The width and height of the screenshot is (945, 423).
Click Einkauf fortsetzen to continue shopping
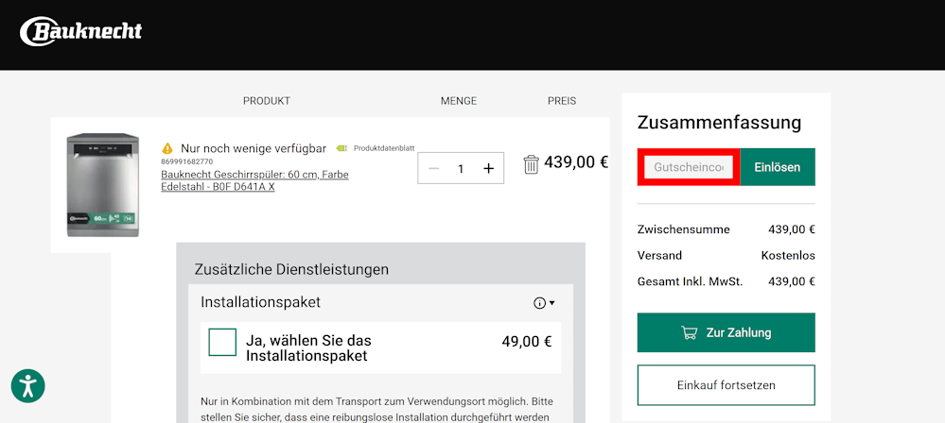click(726, 385)
